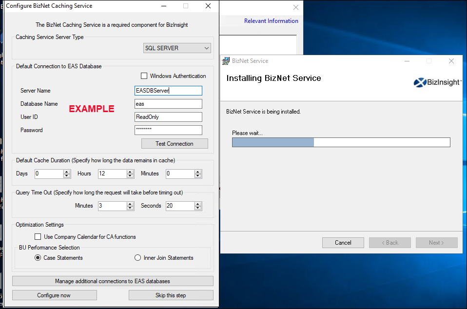Open the Caching Service Server Type dropdown

click(x=177, y=48)
